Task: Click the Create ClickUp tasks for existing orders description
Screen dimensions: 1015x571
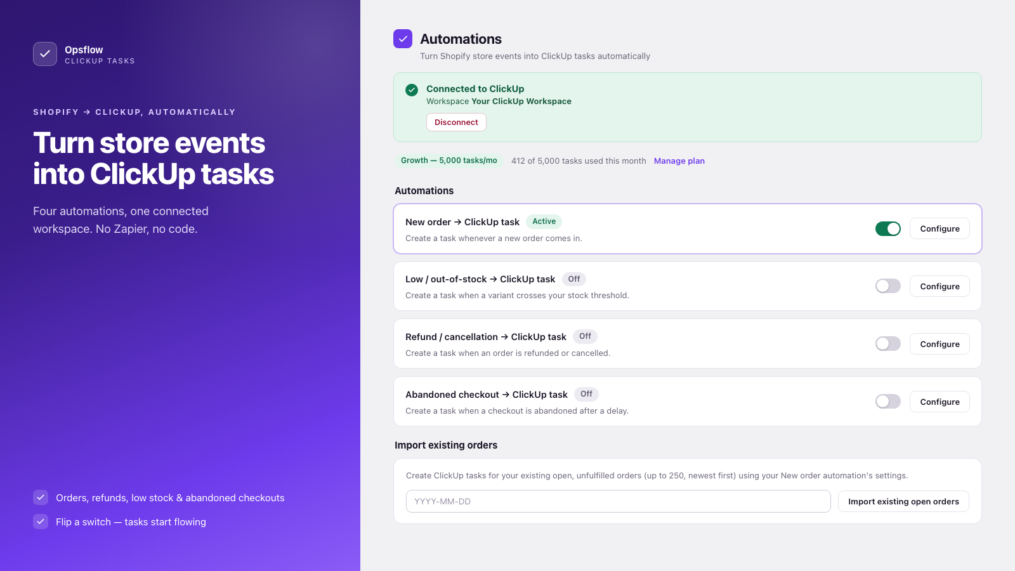Action: click(x=657, y=476)
